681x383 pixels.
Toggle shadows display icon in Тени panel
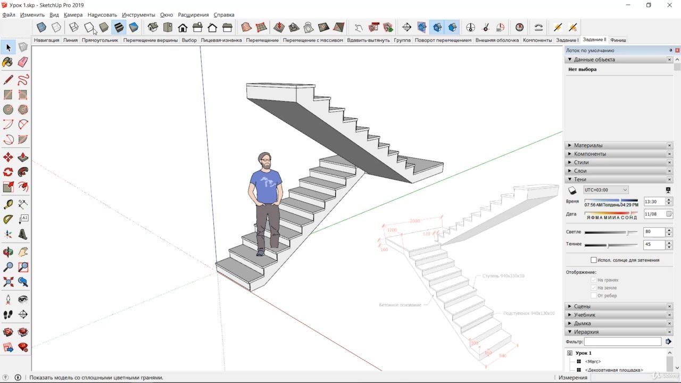click(x=572, y=190)
